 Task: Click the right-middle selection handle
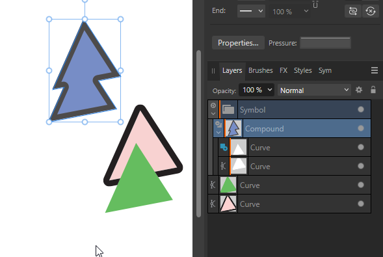pyautogui.click(x=120, y=71)
